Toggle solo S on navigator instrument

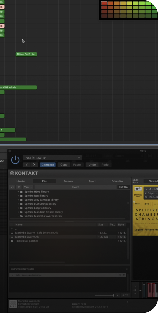[x=120, y=275]
